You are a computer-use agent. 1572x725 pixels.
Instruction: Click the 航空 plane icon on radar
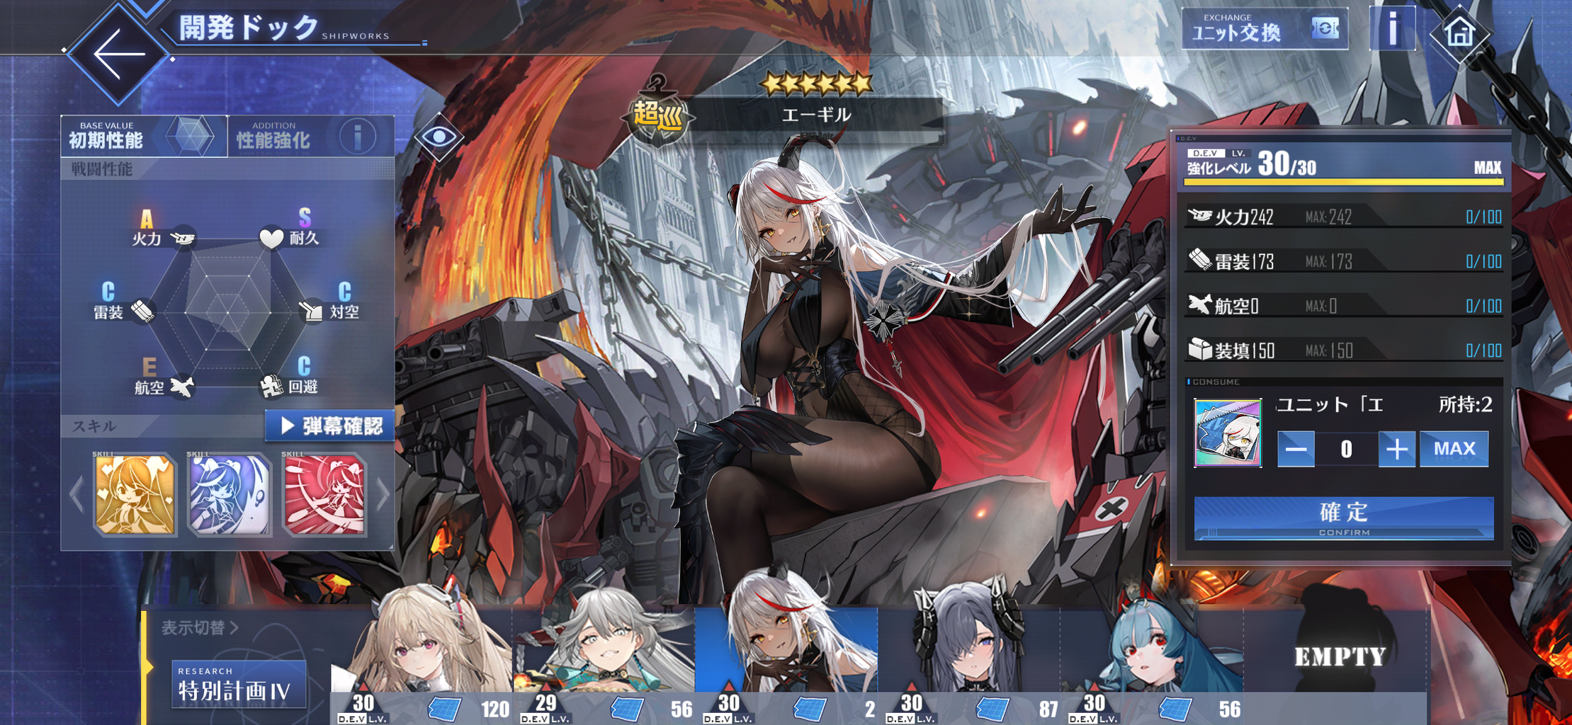pyautogui.click(x=182, y=387)
